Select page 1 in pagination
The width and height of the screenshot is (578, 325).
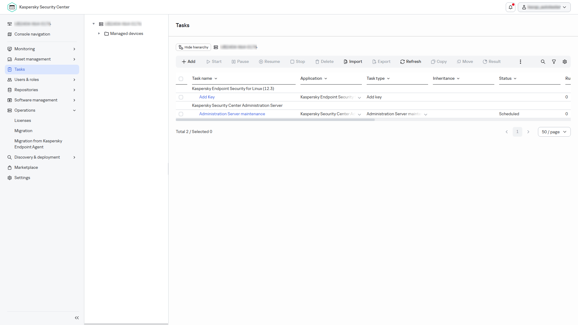pos(517,132)
